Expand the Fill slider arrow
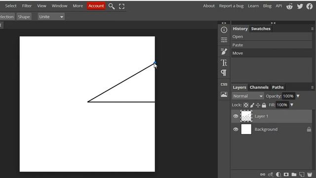 [292, 105]
